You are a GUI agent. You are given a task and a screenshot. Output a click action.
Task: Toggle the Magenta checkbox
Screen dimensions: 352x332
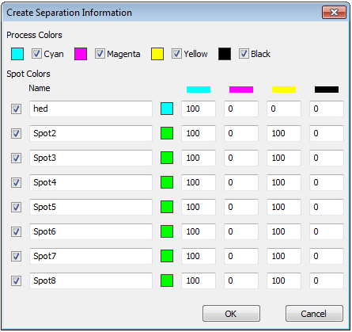[x=100, y=54]
